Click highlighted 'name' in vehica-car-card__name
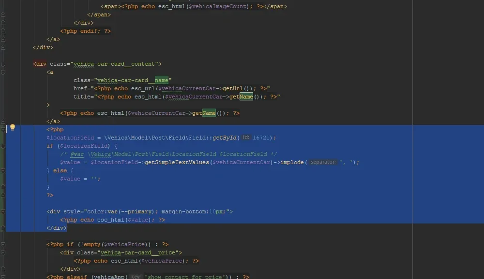The height and width of the screenshot is (279, 484). 162,80
